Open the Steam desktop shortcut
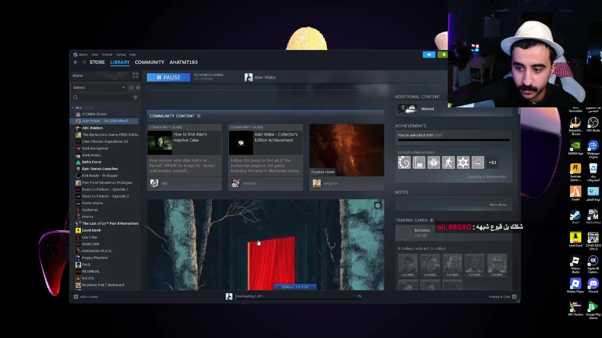The height and width of the screenshot is (338, 602). 575,216
